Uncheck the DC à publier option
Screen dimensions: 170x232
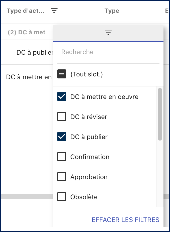point(62,137)
